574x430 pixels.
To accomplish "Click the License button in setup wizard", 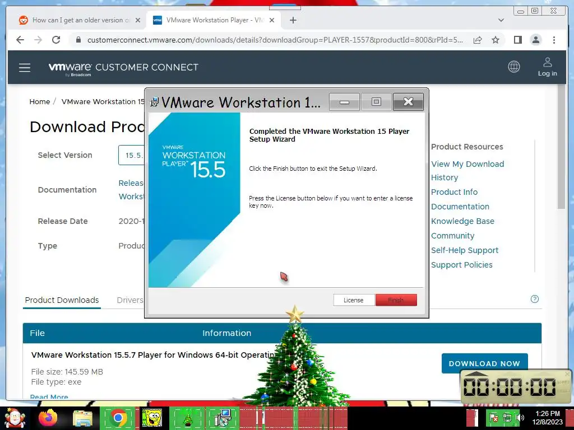I will point(354,300).
